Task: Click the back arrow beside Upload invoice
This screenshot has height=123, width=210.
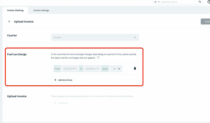Action: coord(9,21)
